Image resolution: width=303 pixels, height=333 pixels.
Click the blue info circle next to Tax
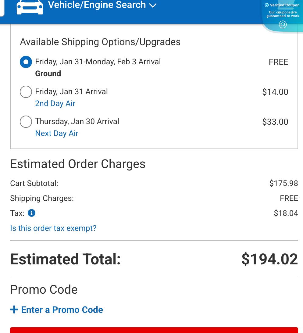[31, 213]
